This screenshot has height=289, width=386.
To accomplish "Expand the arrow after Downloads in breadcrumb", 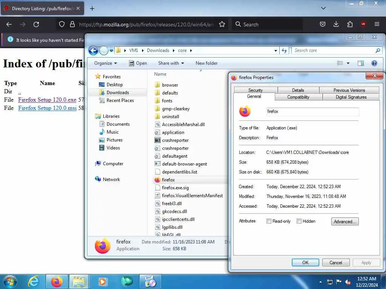I will tap(173, 51).
